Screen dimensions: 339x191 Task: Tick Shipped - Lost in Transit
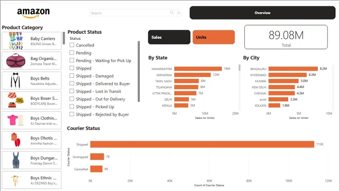coord(72,91)
